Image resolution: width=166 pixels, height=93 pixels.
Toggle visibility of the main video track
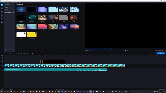click(3, 65)
